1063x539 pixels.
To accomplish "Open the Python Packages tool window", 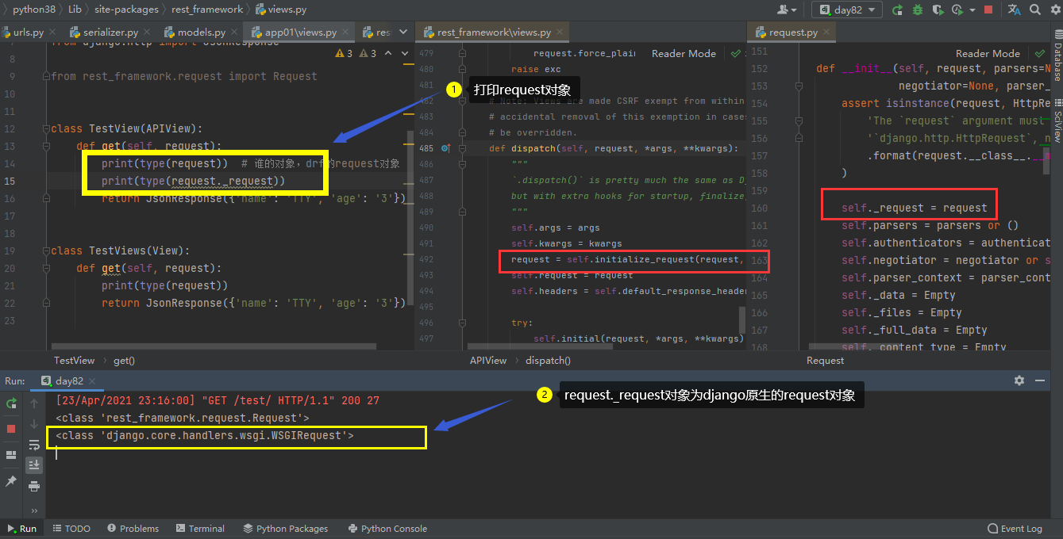I will (286, 529).
